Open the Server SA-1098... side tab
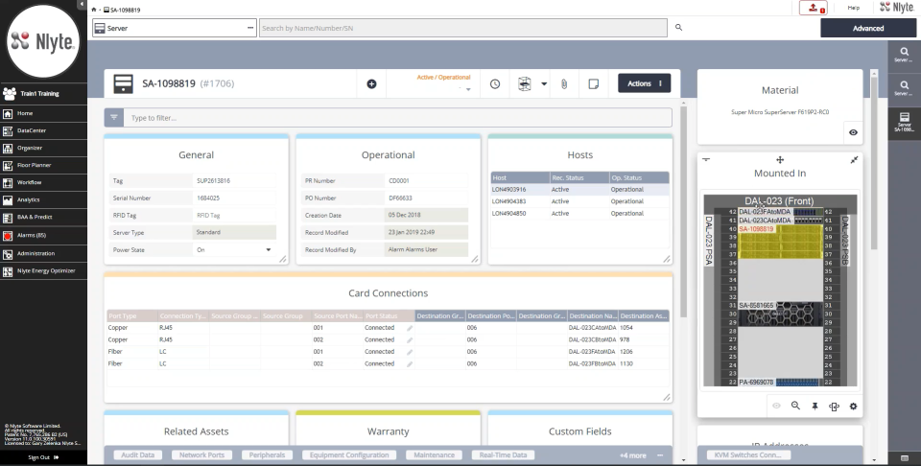The width and height of the screenshot is (921, 466). (x=905, y=123)
